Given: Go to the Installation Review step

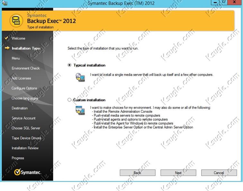Looking at the screenshot, I should pyautogui.click(x=25, y=148).
